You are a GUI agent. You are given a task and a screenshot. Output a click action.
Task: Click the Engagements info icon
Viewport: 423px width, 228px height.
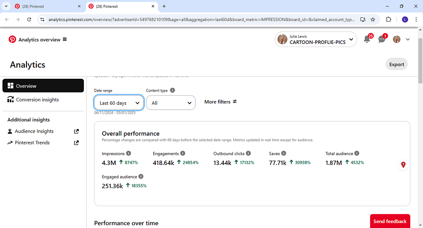(x=183, y=153)
